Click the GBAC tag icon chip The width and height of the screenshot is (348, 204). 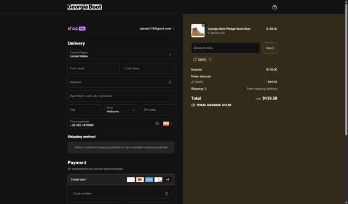tap(195, 60)
